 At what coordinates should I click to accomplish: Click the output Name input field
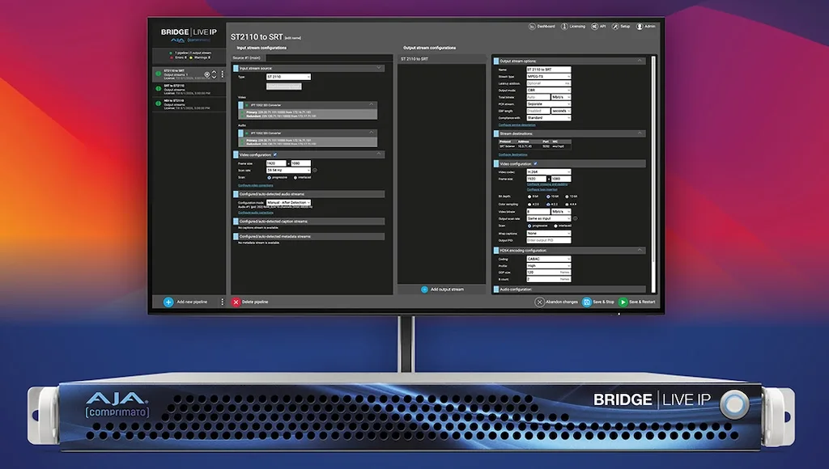point(550,70)
